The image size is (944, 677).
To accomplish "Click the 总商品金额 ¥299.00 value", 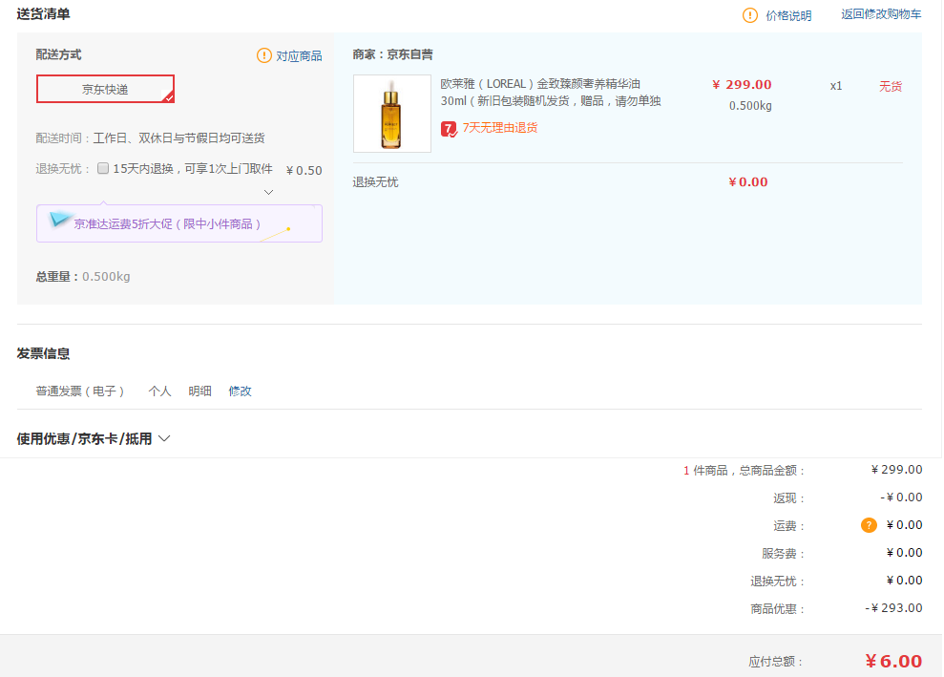I will 896,470.
